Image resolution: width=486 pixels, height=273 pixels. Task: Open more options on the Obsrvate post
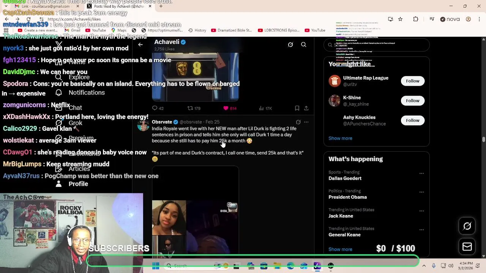(306, 122)
